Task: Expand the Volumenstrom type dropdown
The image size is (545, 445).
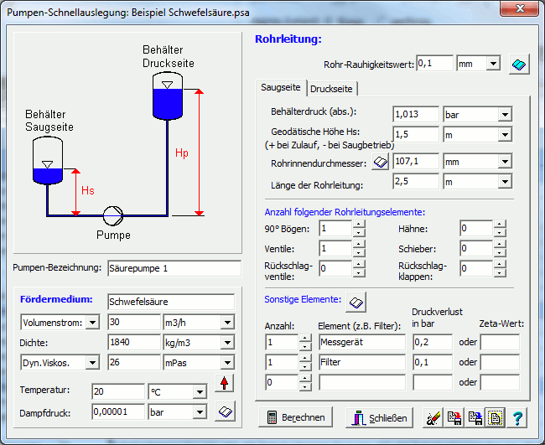Action: pos(91,323)
